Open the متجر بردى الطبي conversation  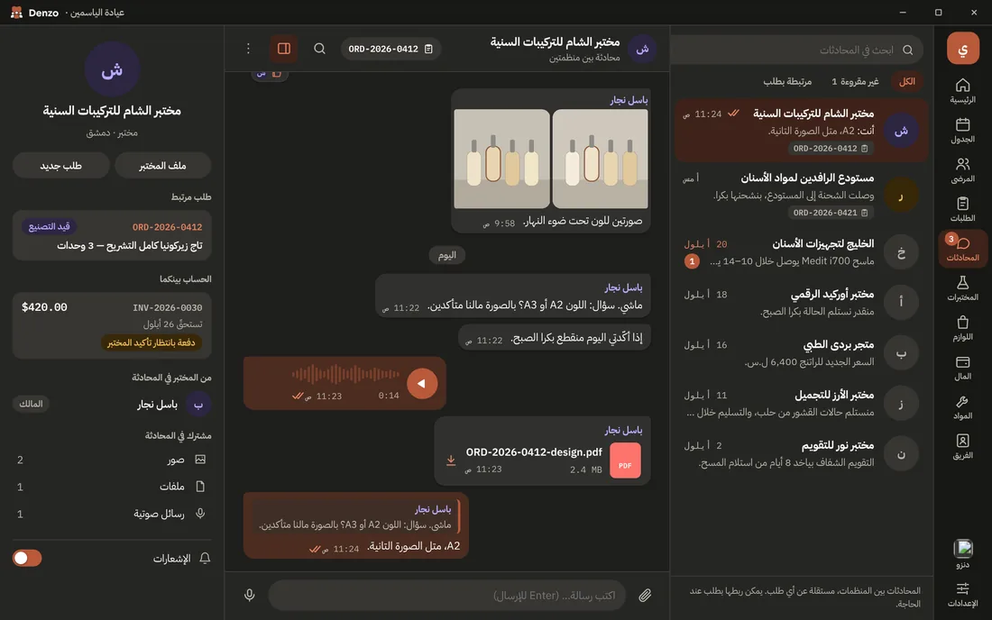(802, 352)
